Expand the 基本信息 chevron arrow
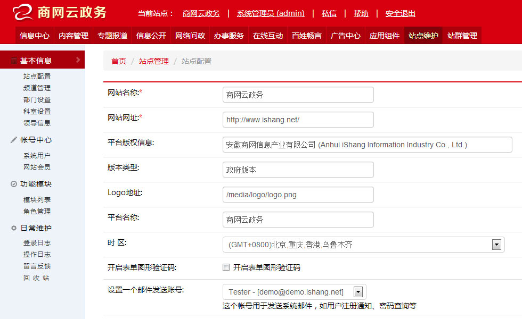The height and width of the screenshot is (319, 522). (78, 60)
